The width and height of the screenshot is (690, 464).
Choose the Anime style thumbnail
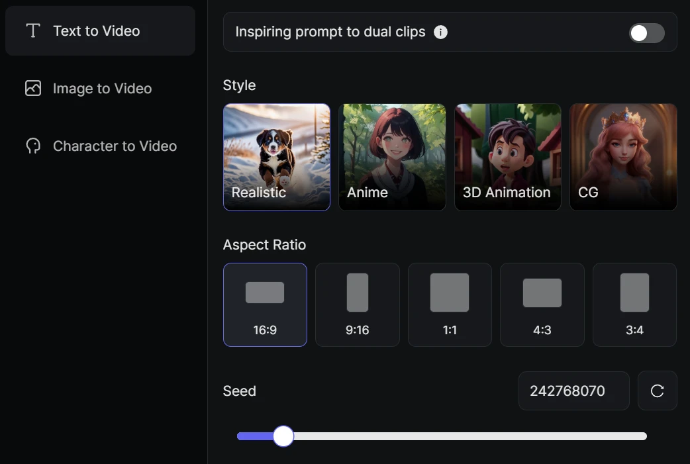[x=392, y=157]
